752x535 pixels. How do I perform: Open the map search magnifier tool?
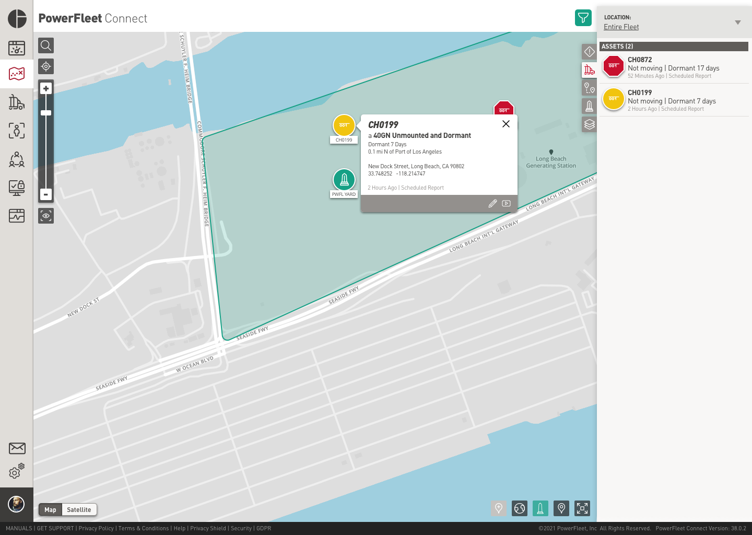46,45
